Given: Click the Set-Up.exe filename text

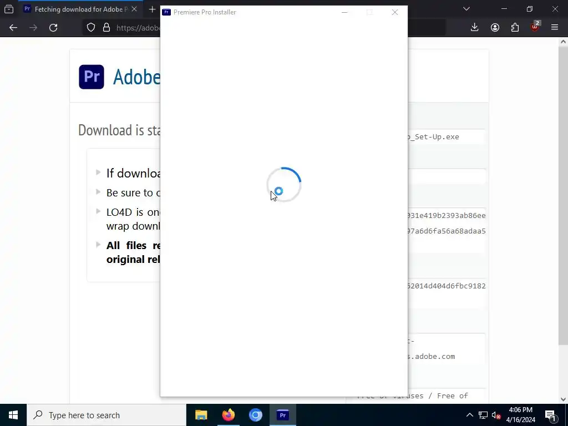Looking at the screenshot, I should 434,137.
